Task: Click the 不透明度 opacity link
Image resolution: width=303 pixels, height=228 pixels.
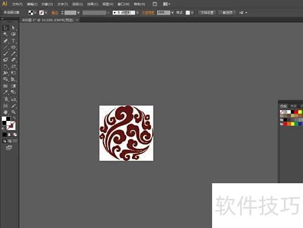Action: click(148, 13)
